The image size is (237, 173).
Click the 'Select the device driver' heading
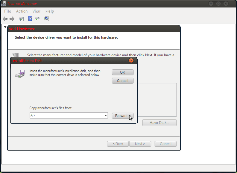point(66,37)
